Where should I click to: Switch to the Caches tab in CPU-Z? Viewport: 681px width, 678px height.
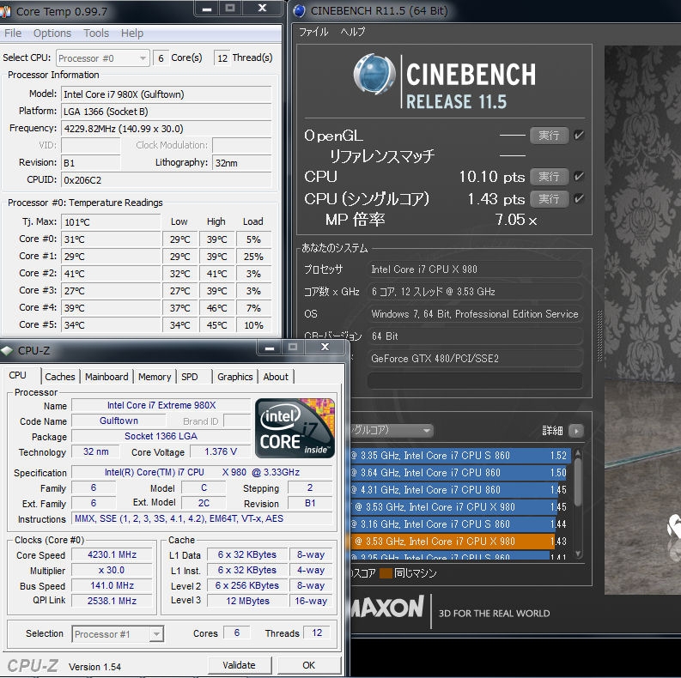click(x=60, y=377)
